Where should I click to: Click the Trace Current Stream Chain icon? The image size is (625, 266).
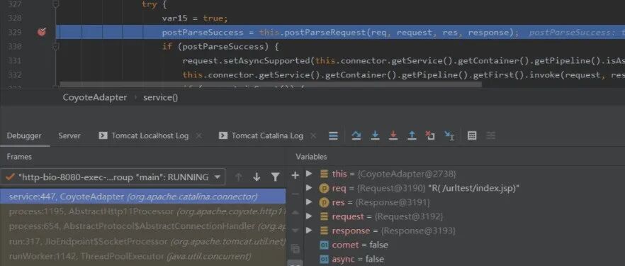tap(491, 135)
